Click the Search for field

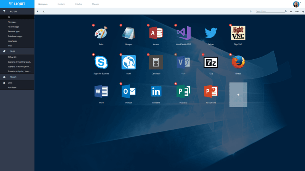(270, 11)
